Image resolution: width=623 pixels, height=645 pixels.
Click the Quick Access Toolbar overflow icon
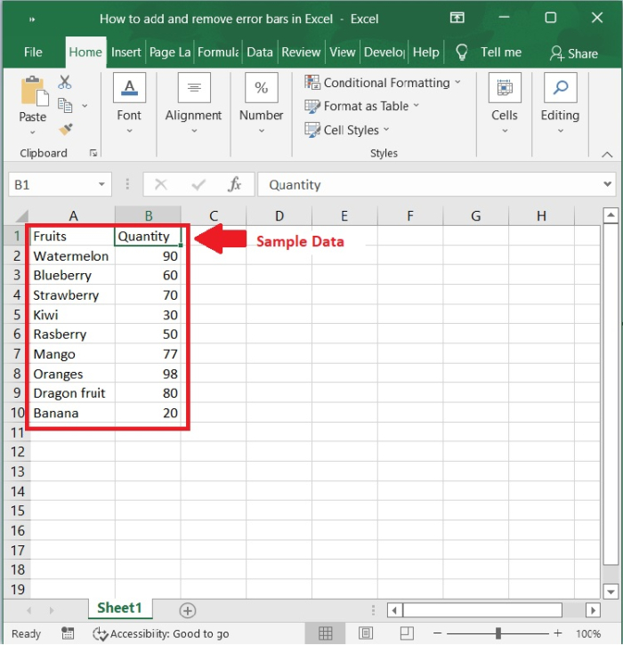(x=32, y=19)
